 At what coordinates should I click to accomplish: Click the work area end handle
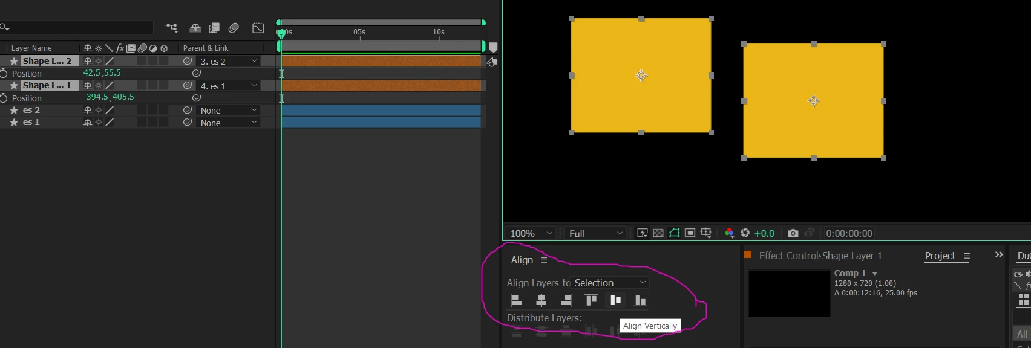tap(483, 46)
